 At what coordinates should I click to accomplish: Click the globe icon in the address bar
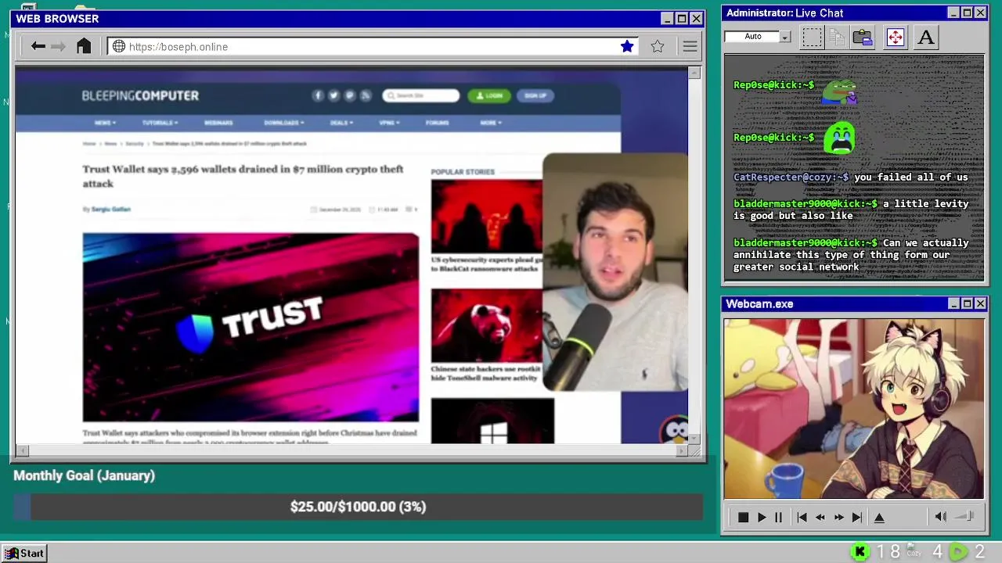[119, 46]
